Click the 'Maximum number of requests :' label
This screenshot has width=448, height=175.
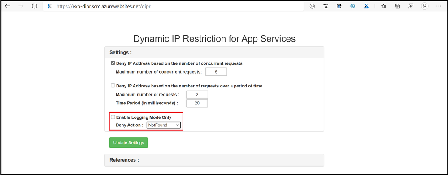pos(148,95)
